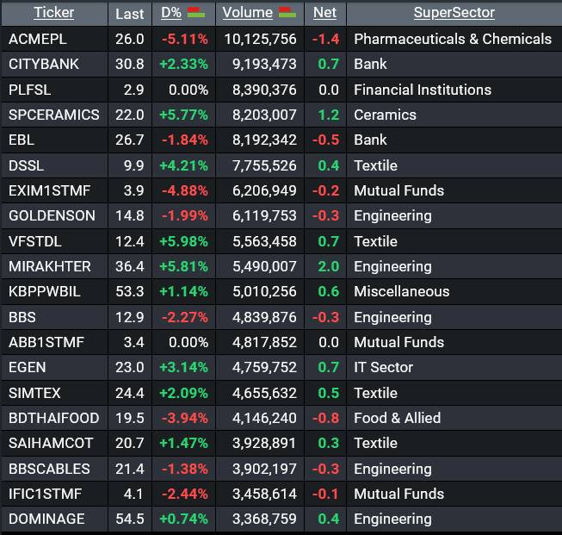Select the KBPPWBIL ticker
Screen dimensions: 562x535
[45, 291]
